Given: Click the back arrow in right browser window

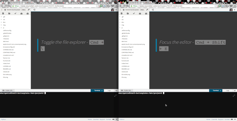Looking at the screenshot, I should (x=120, y=6).
